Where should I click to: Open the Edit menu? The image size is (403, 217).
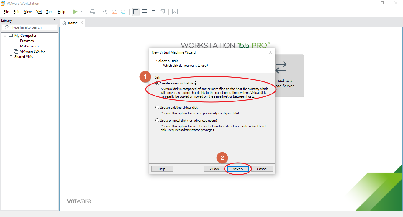17,12
